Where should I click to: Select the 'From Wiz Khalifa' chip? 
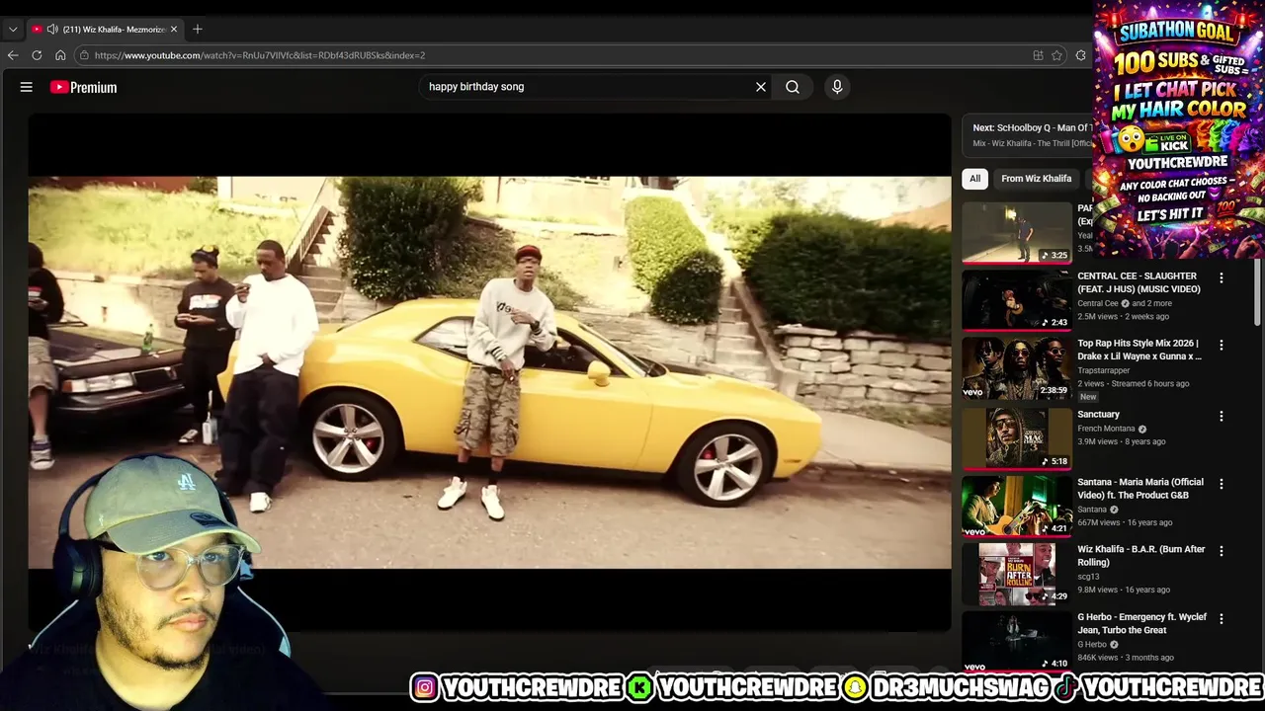pyautogui.click(x=1036, y=179)
